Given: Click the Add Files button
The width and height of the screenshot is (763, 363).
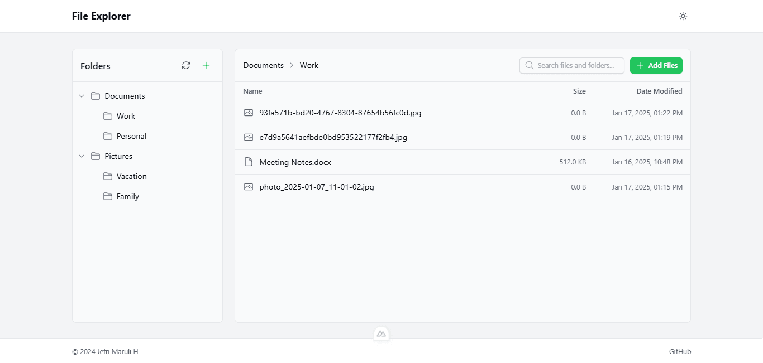Looking at the screenshot, I should [x=656, y=65].
